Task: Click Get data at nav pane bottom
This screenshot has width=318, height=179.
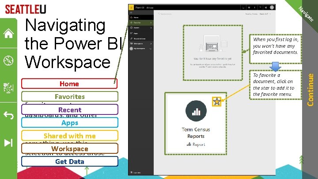Action: tap(136, 172)
